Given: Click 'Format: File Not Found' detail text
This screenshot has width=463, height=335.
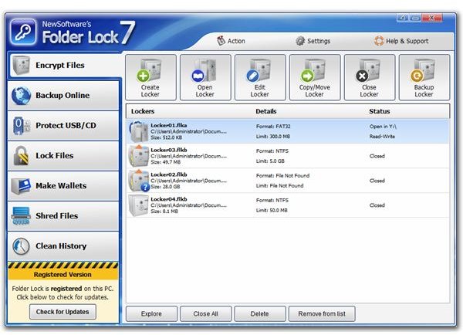Looking at the screenshot, I should click(x=283, y=175).
